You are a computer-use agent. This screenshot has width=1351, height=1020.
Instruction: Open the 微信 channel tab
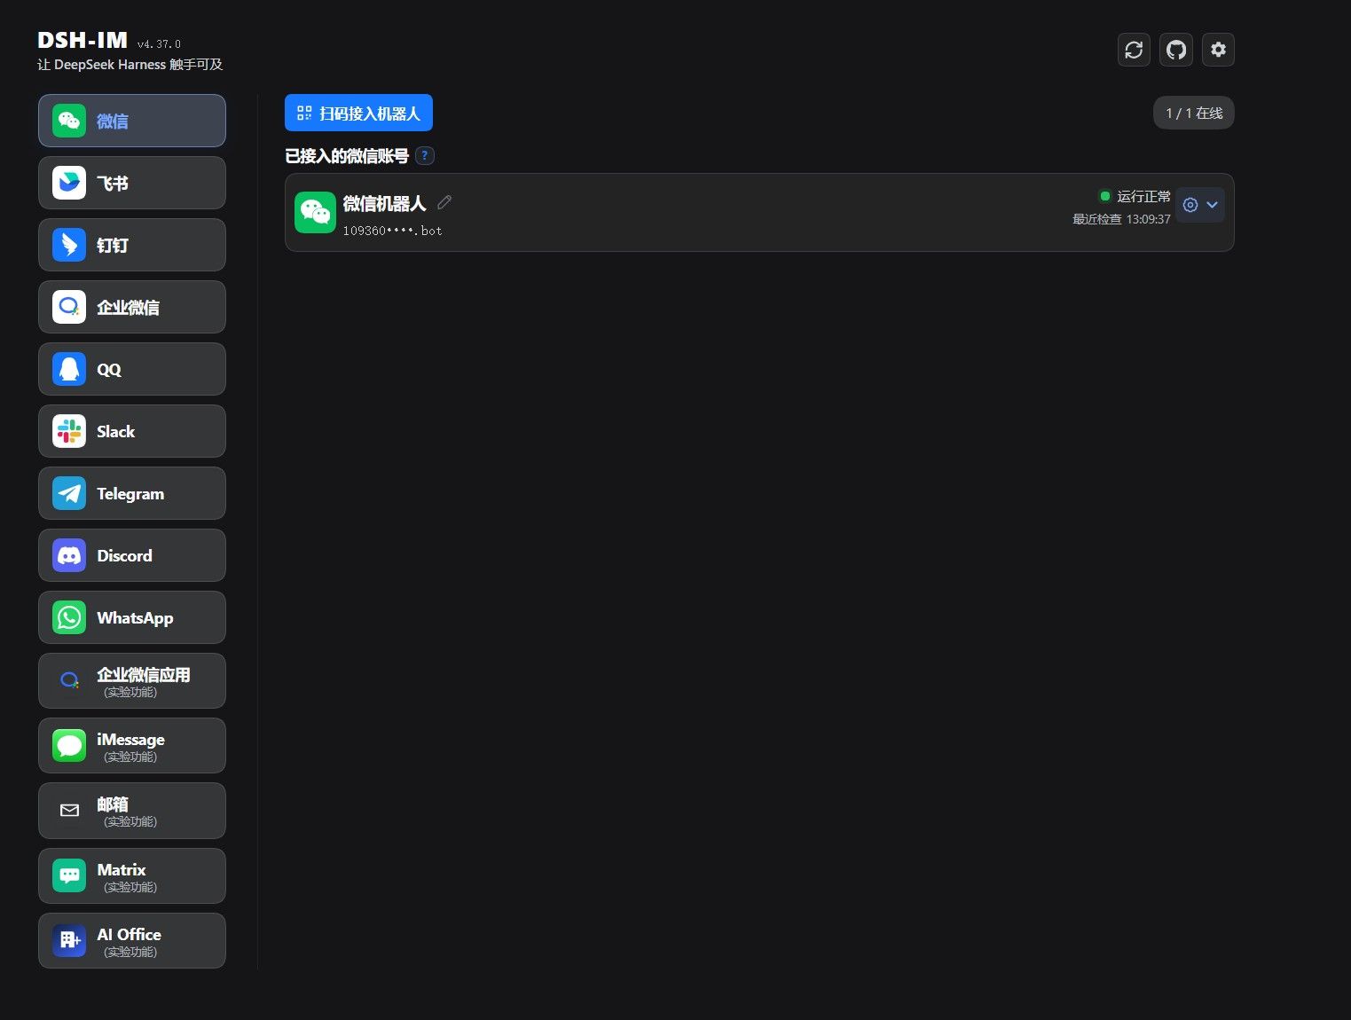coord(132,121)
